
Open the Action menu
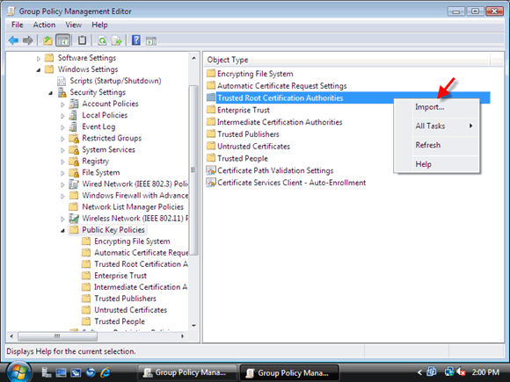(x=44, y=25)
